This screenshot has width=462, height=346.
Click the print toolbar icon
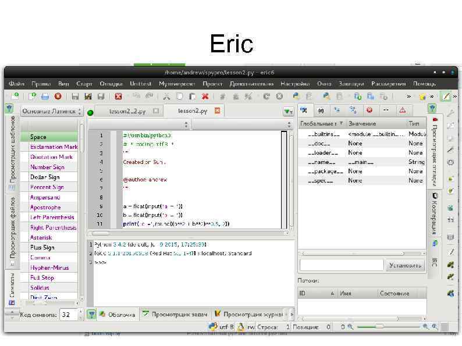pos(45,97)
